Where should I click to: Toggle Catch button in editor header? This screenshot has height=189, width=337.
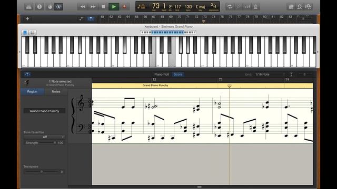tap(27, 75)
